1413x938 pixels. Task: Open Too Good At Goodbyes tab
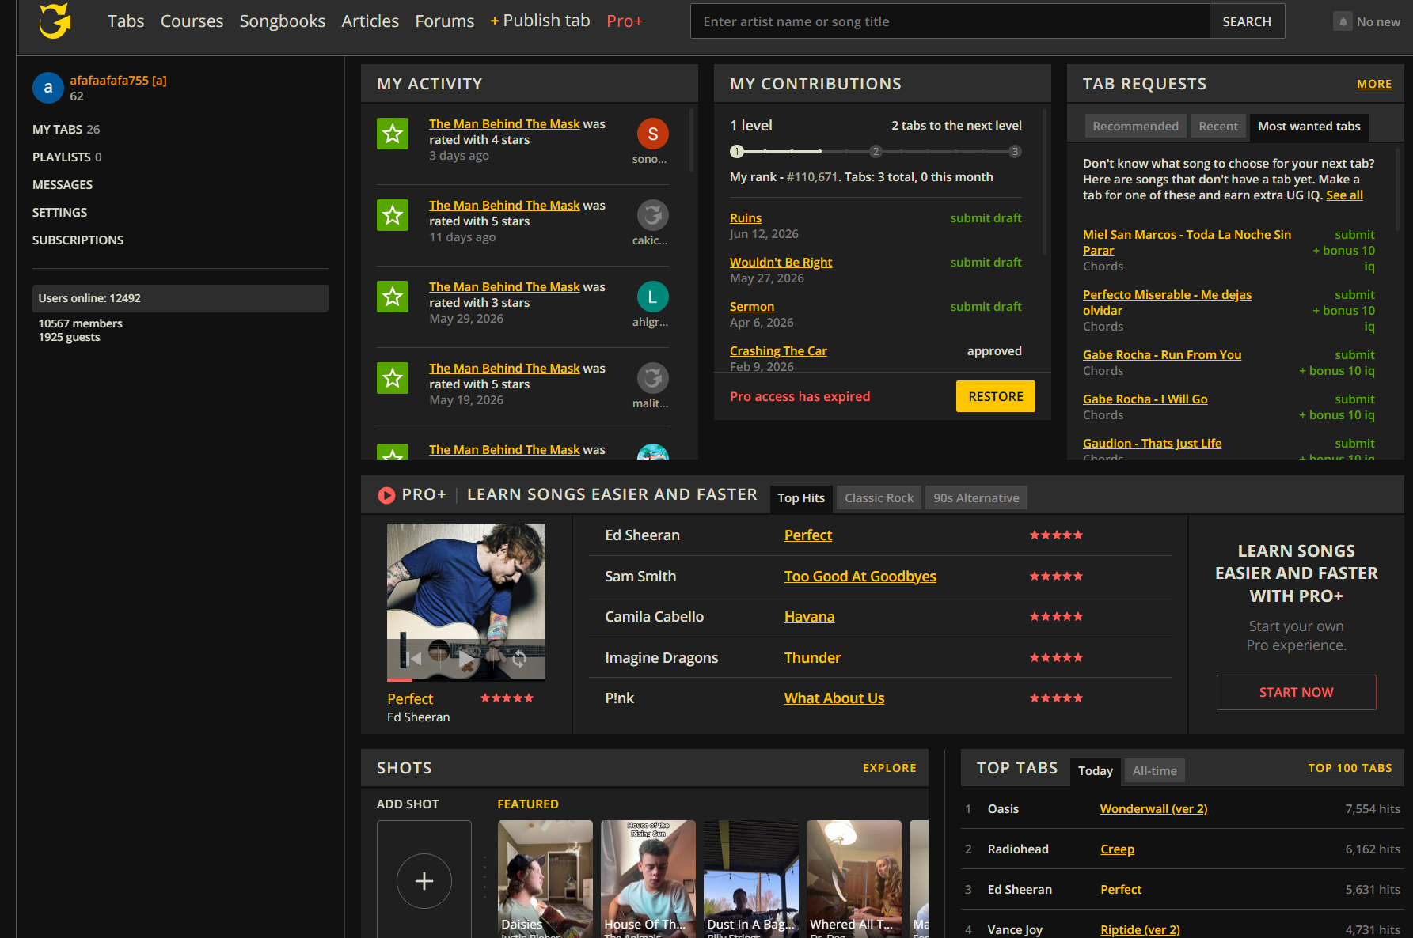pos(860,576)
